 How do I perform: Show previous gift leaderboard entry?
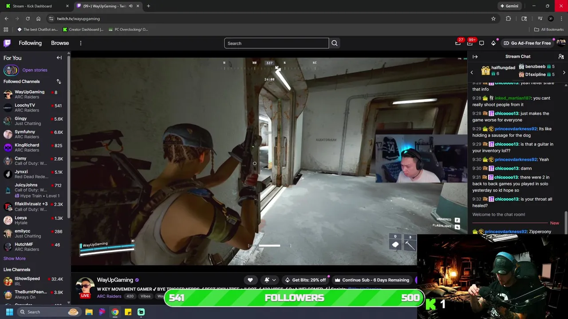coord(472,72)
